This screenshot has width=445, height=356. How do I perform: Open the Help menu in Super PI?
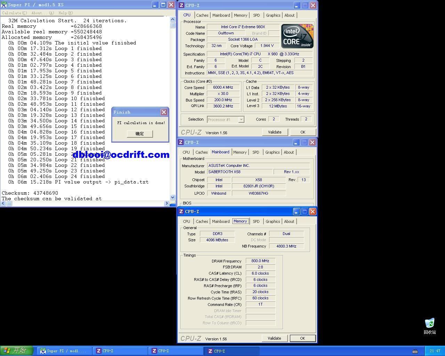65,13
